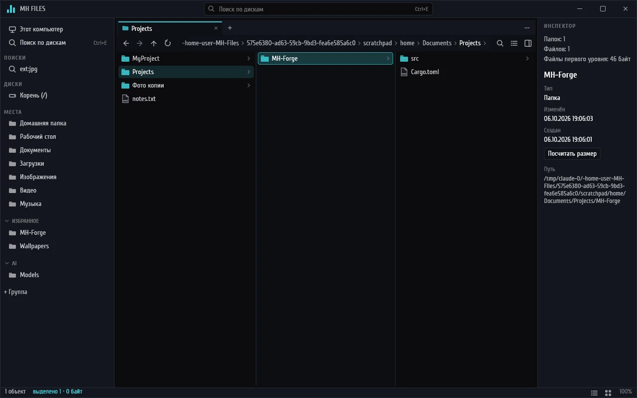Switch to grid view in status bar
Viewport: 637px width, 398px height.
(x=608, y=393)
